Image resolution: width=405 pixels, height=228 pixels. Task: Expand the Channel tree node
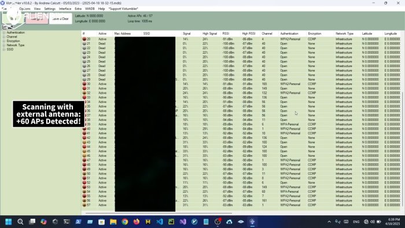pos(4,36)
